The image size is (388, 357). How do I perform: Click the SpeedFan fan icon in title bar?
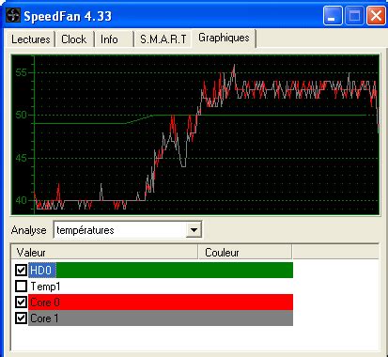13,16
